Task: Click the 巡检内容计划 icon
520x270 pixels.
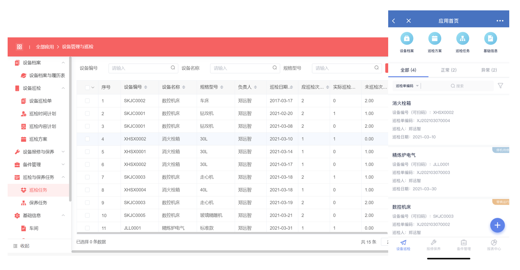Action: (24, 126)
